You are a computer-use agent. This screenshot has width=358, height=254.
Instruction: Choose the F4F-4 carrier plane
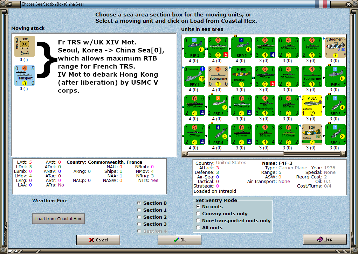[335, 77]
